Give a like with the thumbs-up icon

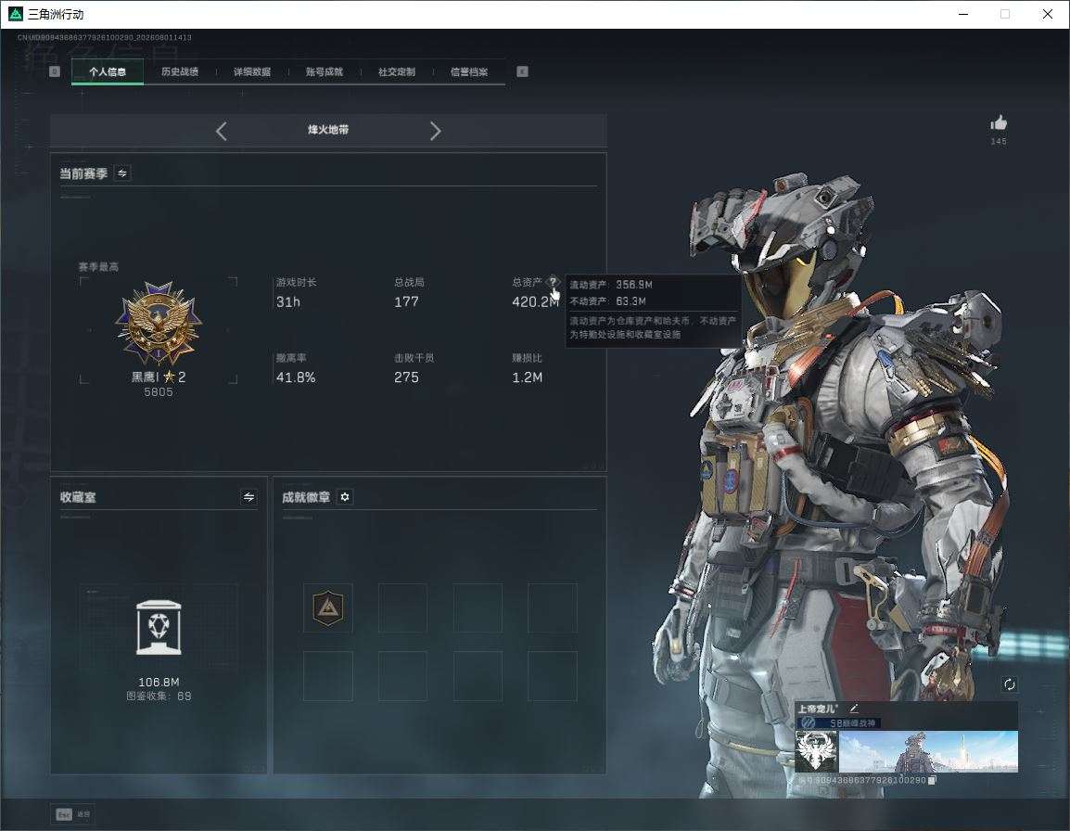click(x=999, y=123)
